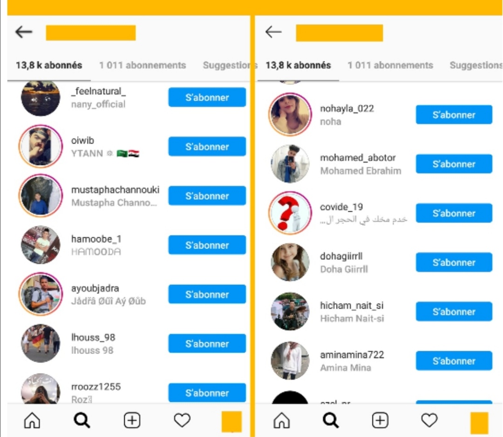View nohayla_022 story avatar
This screenshot has width=503, height=437.
coord(290,114)
